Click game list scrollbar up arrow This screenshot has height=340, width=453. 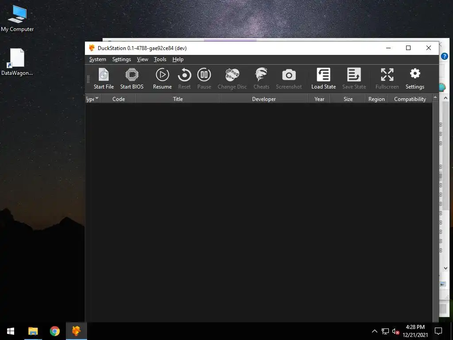pyautogui.click(x=435, y=98)
